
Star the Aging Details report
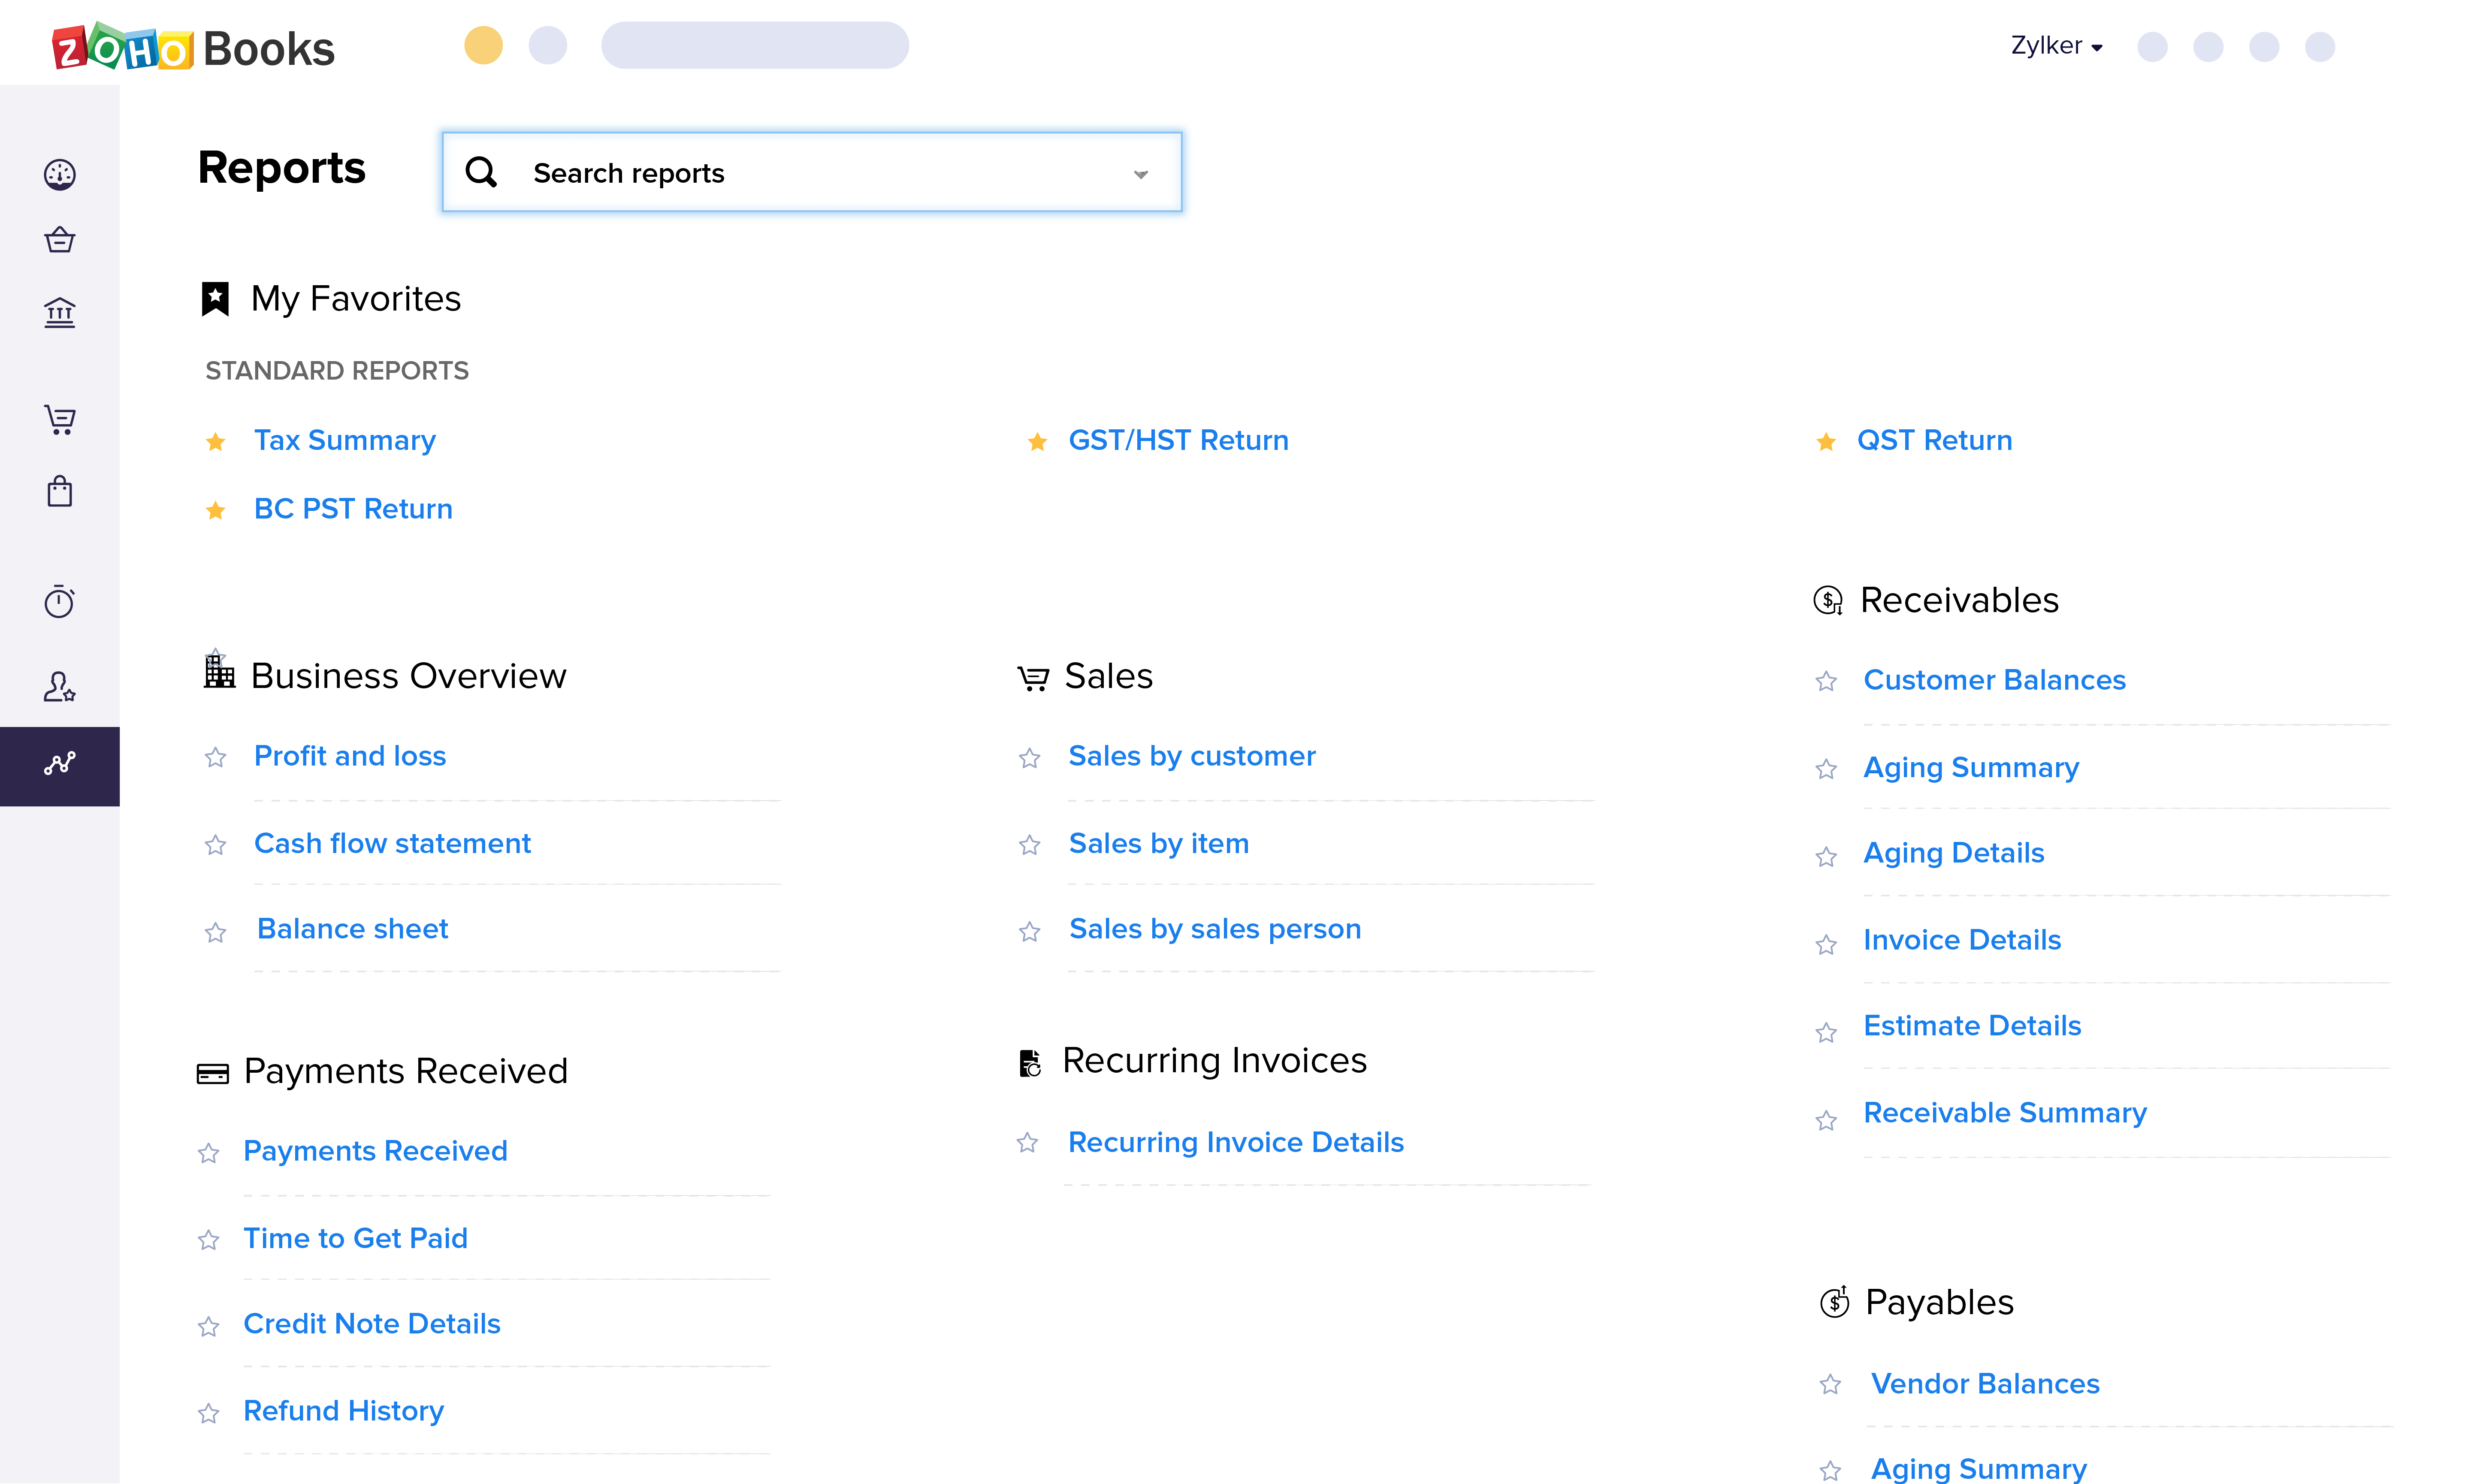pos(1826,857)
